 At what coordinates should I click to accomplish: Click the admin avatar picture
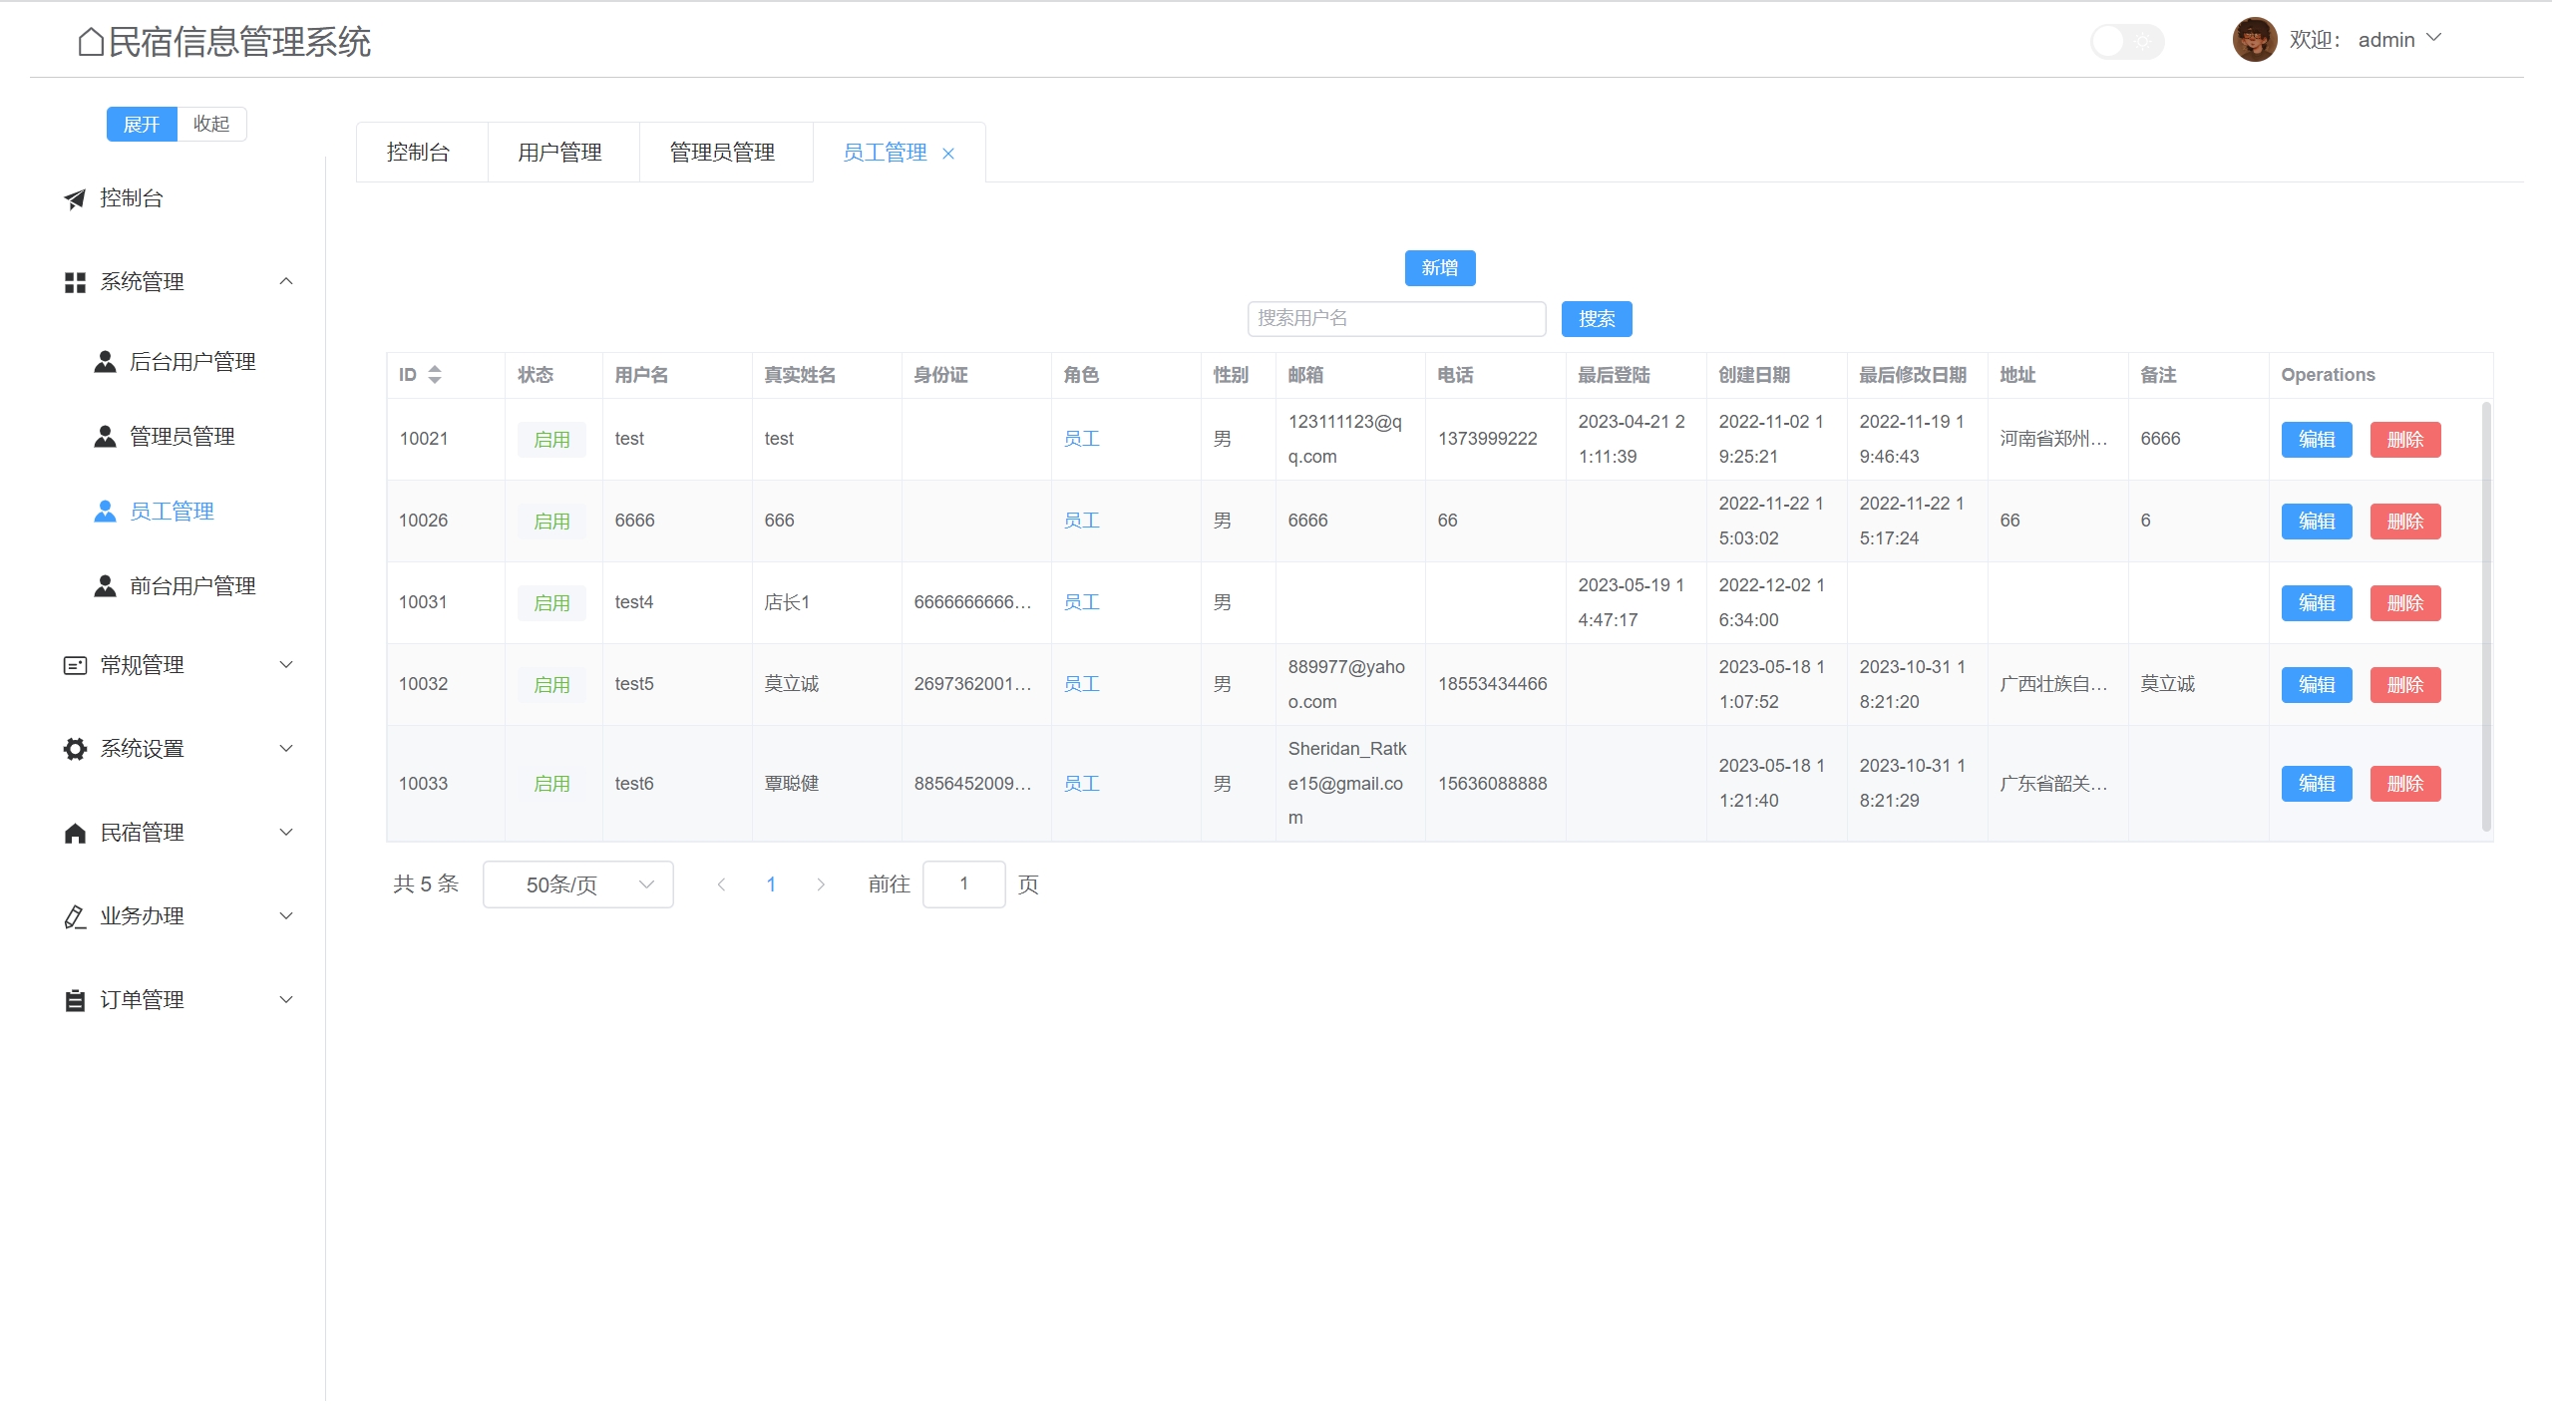(x=2254, y=40)
